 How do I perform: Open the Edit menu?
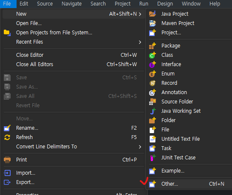pos(24,4)
